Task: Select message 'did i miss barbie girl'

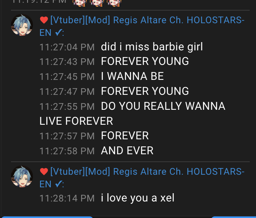Action: click(x=152, y=47)
